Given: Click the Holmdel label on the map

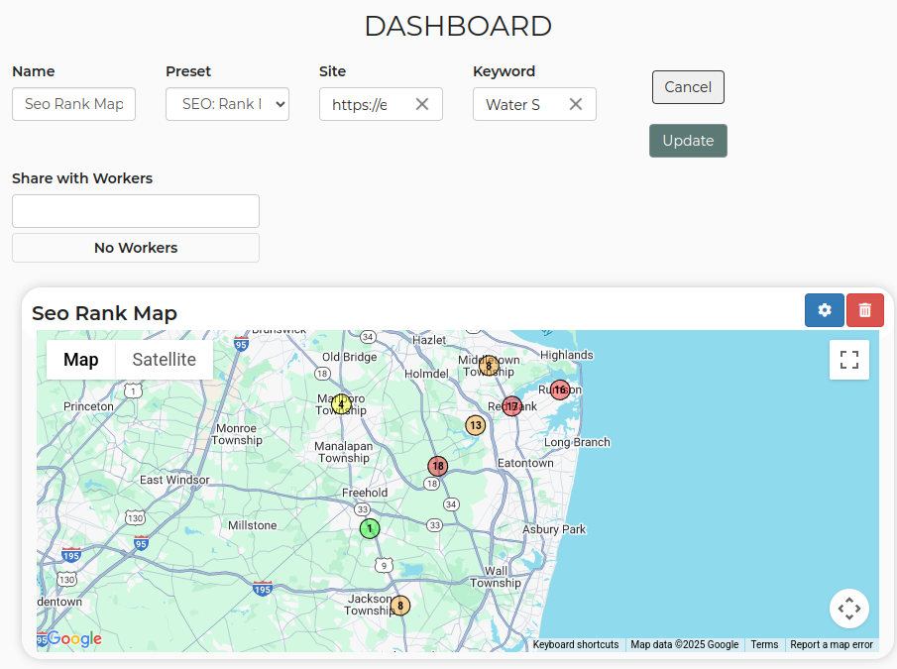Looking at the screenshot, I should [x=426, y=374].
